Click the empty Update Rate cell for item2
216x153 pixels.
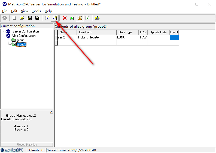coord(159,38)
